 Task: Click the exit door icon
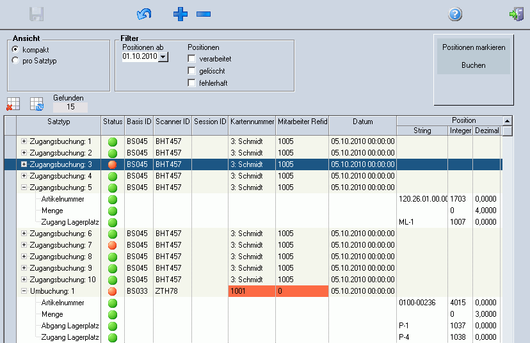516,14
